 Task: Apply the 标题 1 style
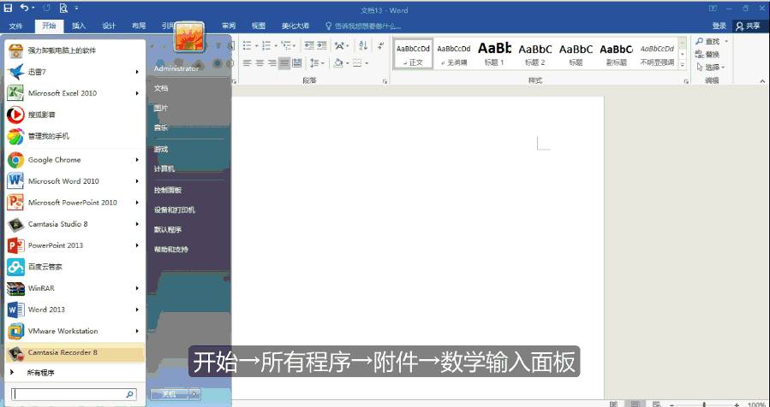point(494,54)
